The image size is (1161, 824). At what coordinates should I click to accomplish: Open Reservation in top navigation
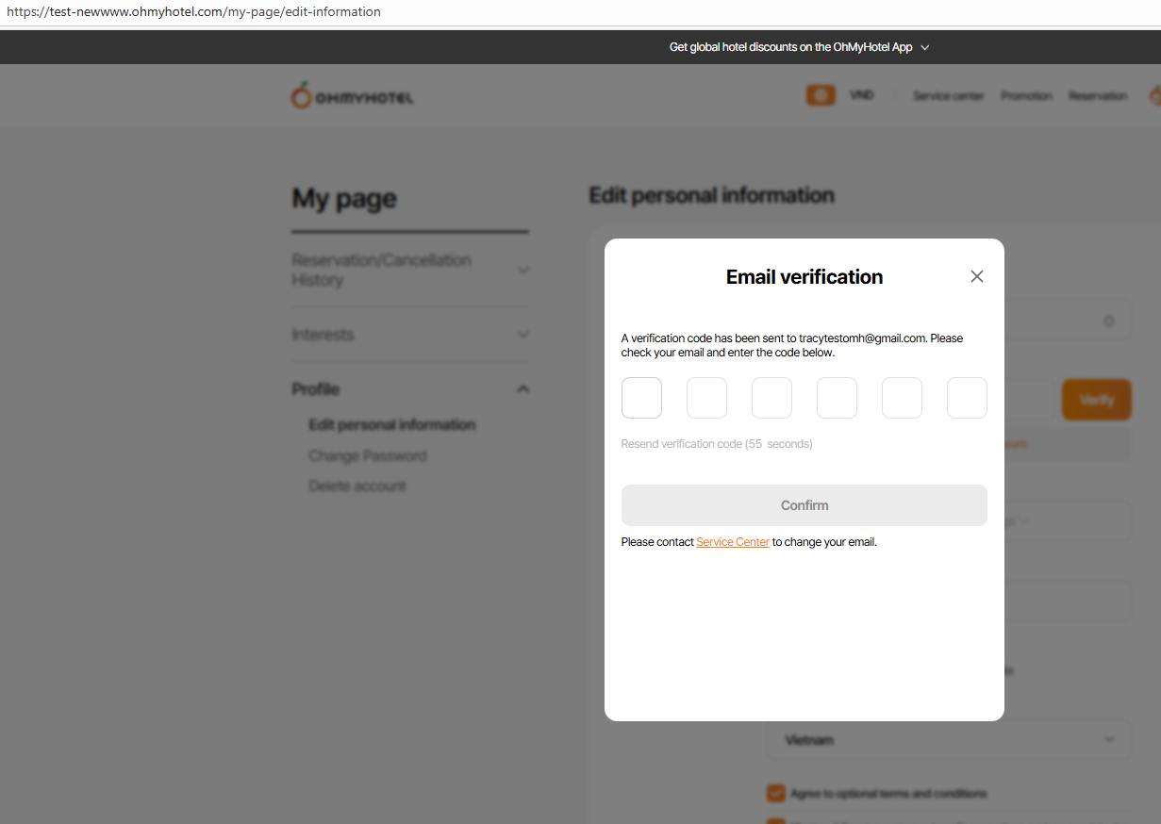(1097, 96)
